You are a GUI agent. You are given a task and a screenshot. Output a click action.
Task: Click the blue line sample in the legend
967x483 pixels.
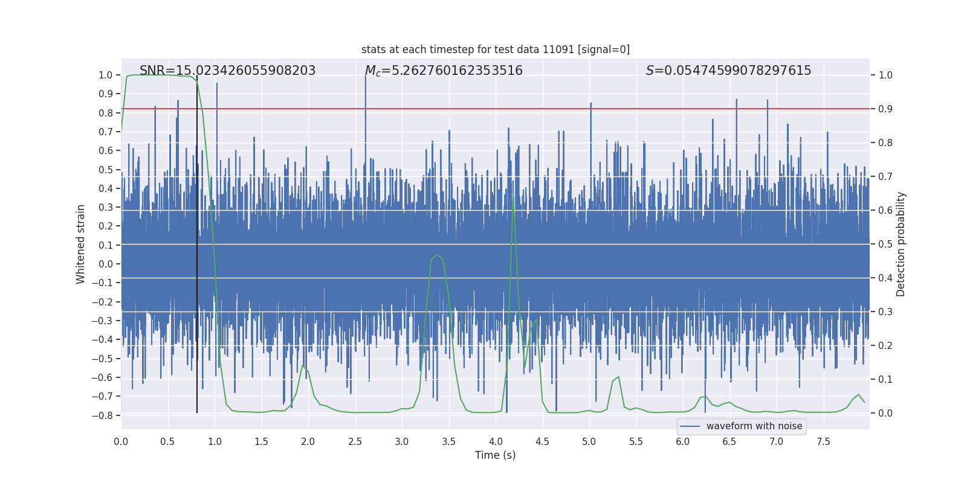690,426
